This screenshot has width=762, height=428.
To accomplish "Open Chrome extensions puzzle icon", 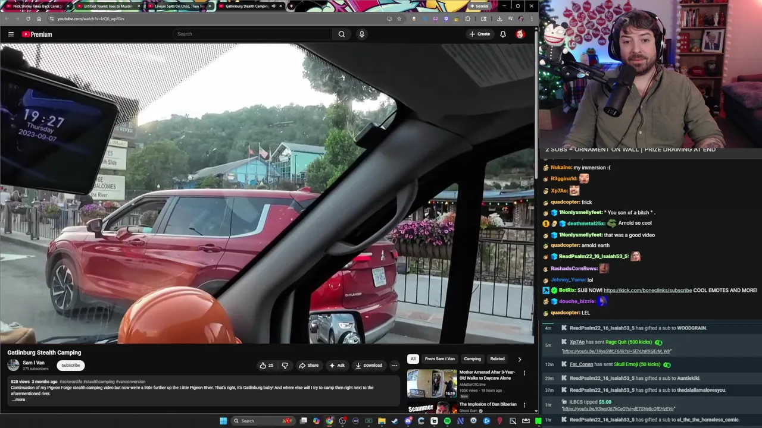I will click(467, 18).
